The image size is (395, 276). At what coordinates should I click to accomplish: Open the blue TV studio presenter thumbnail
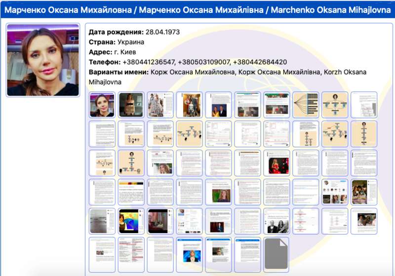190,250
